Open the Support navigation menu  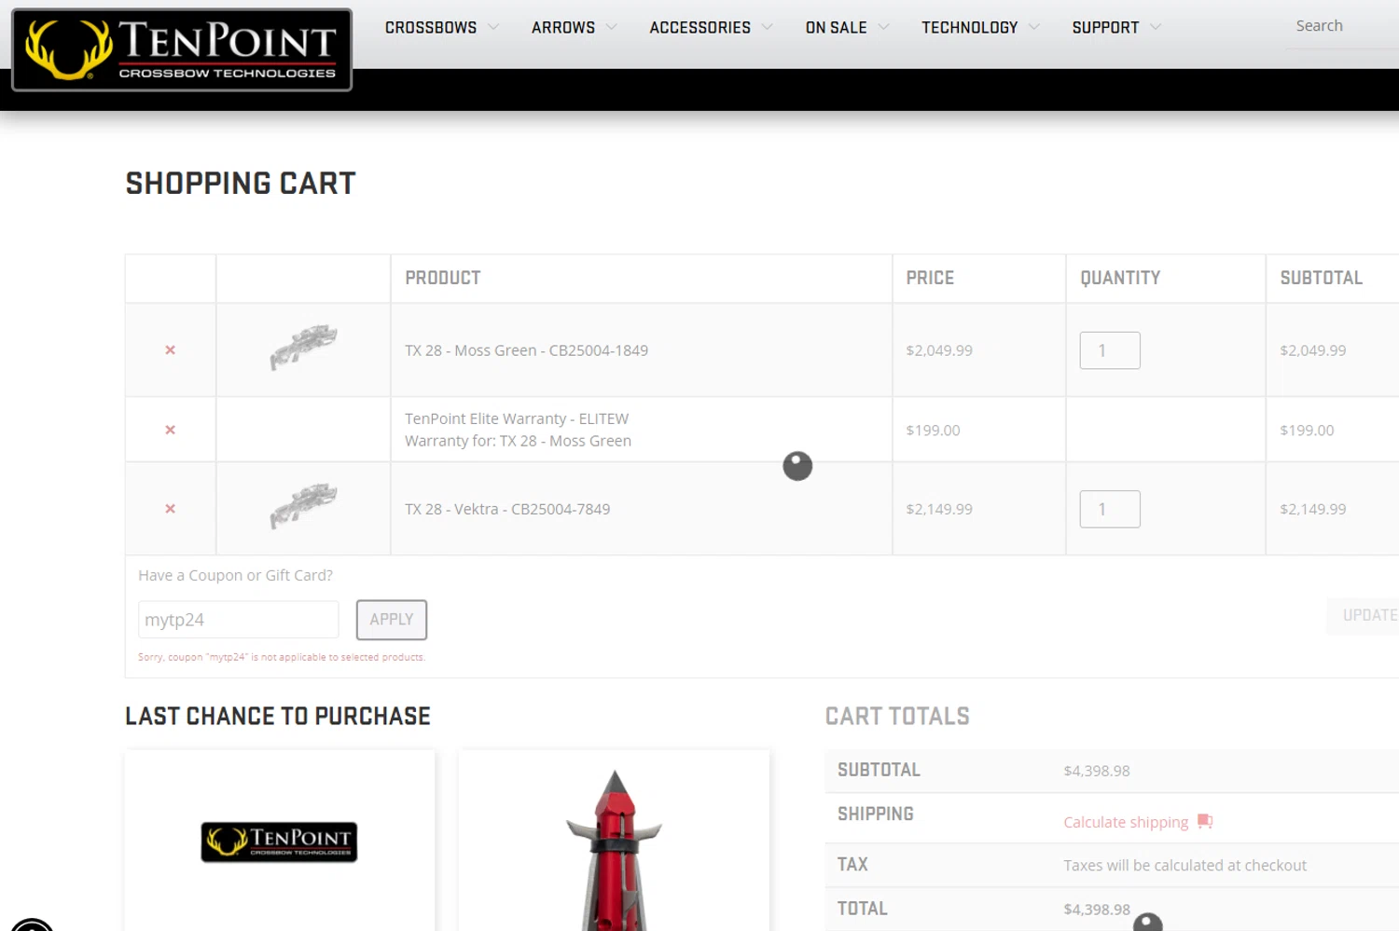pos(1105,28)
